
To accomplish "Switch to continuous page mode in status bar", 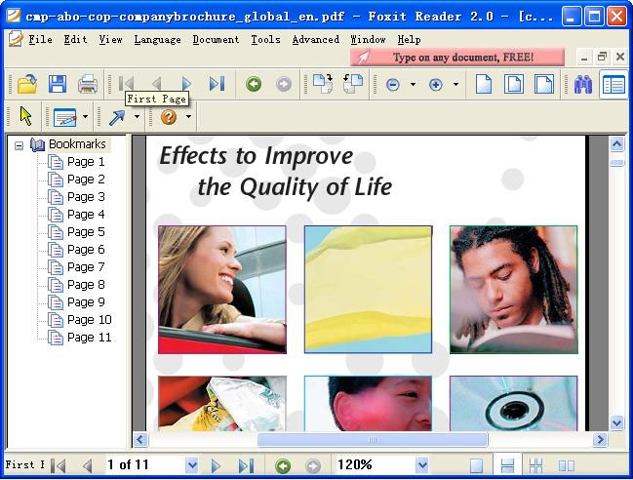I will click(x=506, y=465).
